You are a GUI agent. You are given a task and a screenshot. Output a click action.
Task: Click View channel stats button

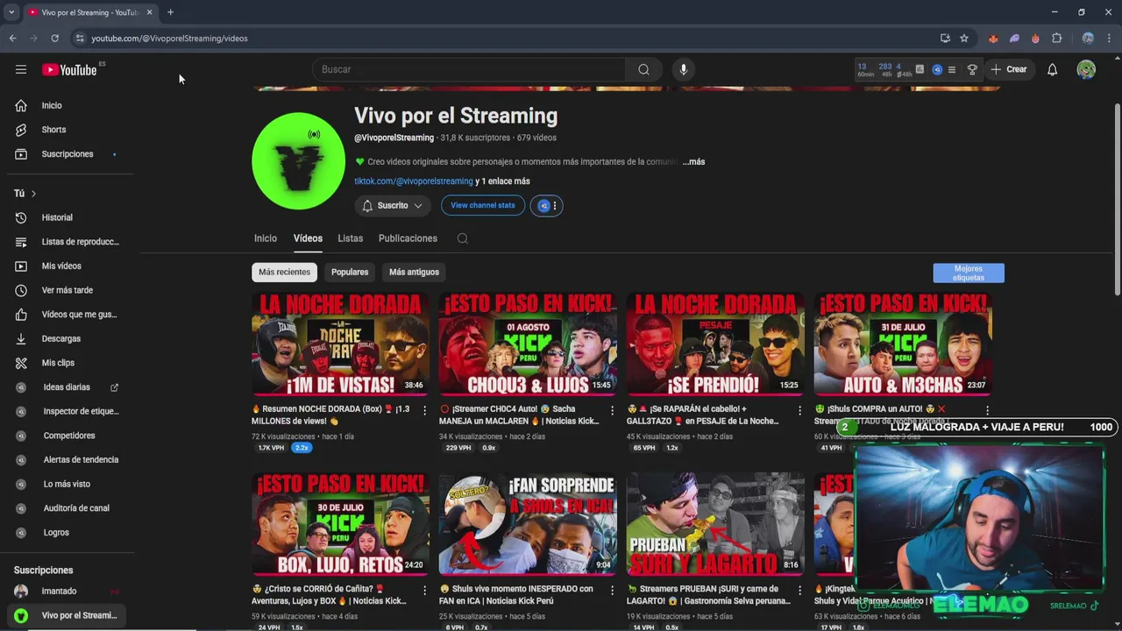coord(483,205)
